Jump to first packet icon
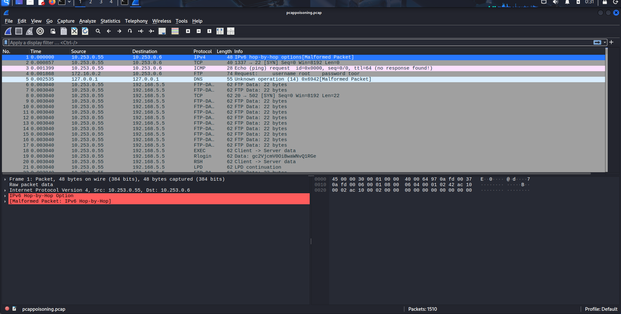This screenshot has height=314, width=621. click(140, 31)
